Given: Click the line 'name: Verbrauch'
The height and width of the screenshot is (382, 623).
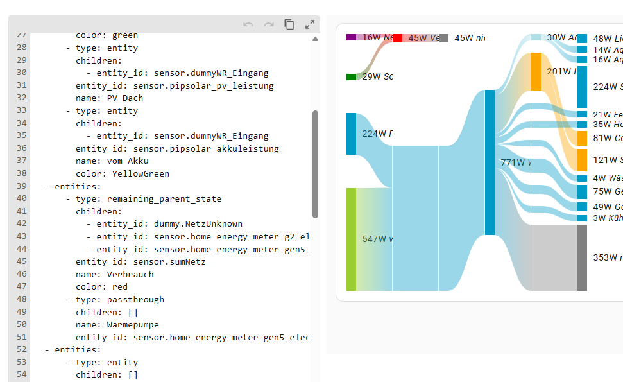Looking at the screenshot, I should [x=114, y=274].
